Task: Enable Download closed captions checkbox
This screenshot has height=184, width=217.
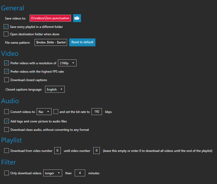Action: [x=7, y=80]
